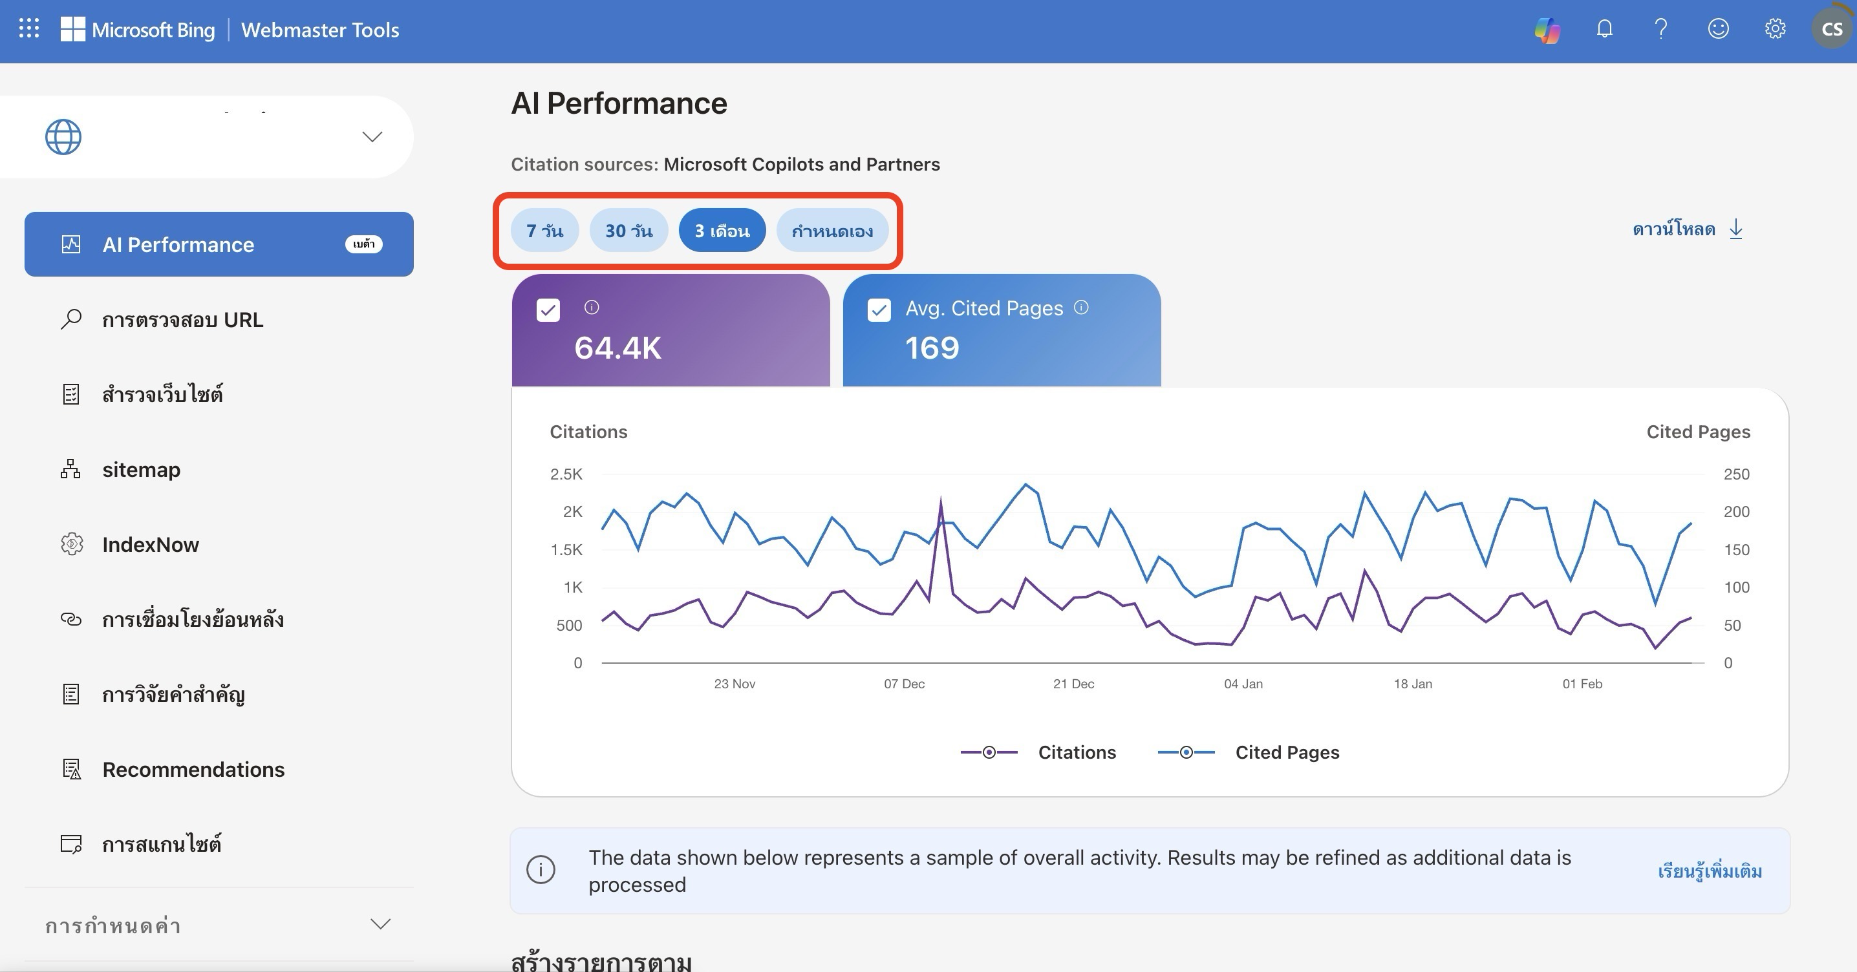Click the help question mark icon
Viewport: 1857px width, 972px height.
(x=1661, y=29)
